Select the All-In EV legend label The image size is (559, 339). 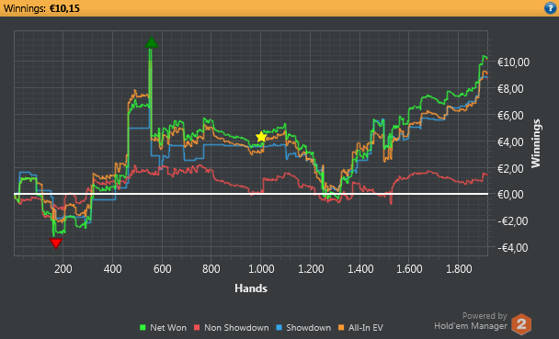366,328
